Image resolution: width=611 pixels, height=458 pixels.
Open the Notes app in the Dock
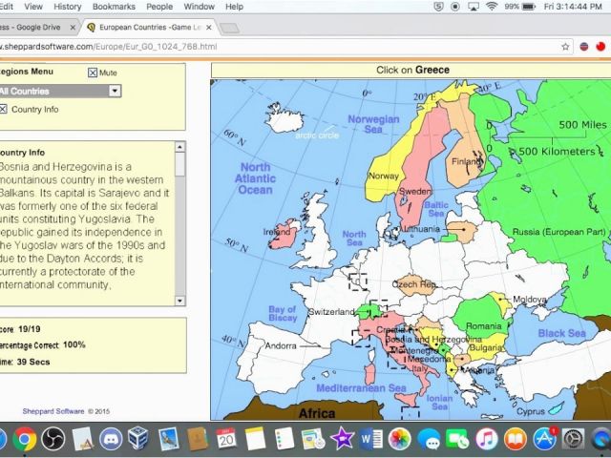coord(255,439)
